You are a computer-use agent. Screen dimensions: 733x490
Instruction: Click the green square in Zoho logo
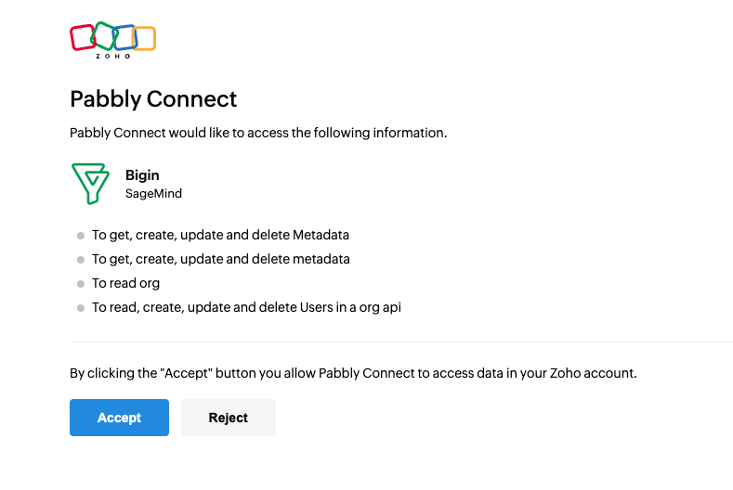(104, 35)
